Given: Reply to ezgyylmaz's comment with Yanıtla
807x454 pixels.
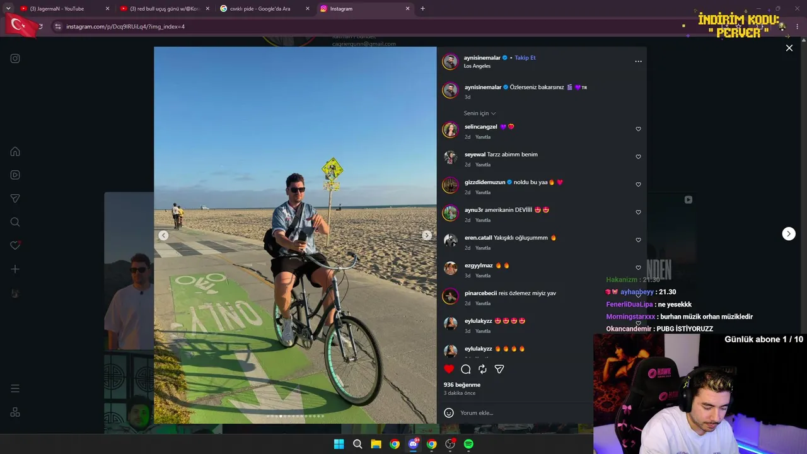Looking at the screenshot, I should [x=483, y=276].
